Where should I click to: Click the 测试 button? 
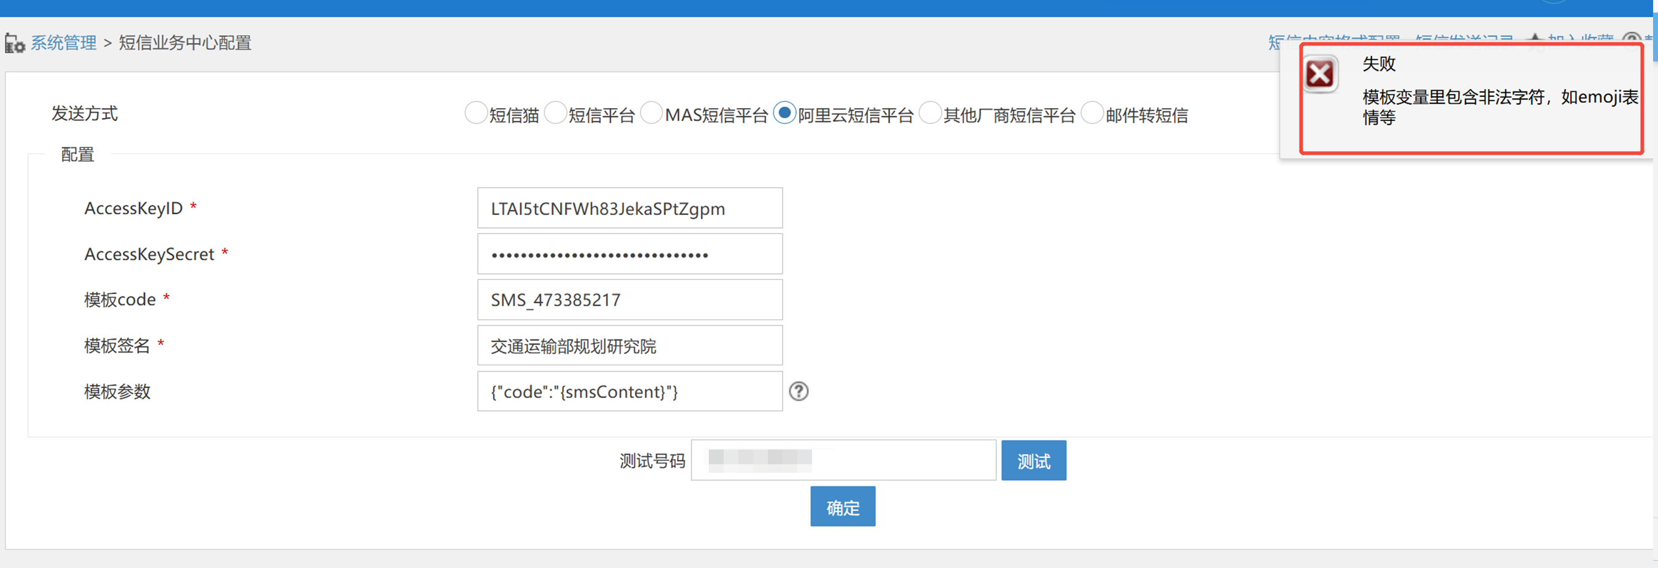tap(1033, 461)
